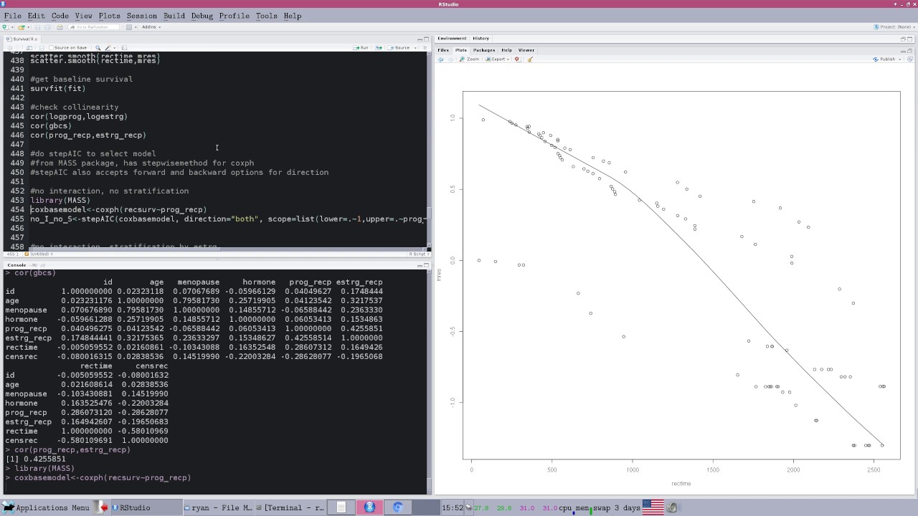Switch to the Packages tab
This screenshot has height=516, width=918.
tap(484, 50)
